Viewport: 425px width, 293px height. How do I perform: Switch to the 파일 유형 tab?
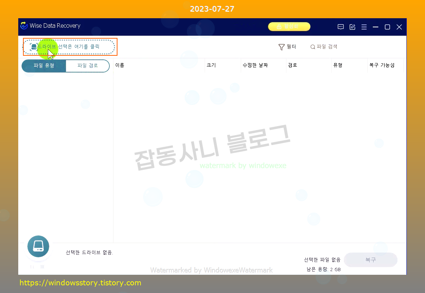pyautogui.click(x=44, y=66)
